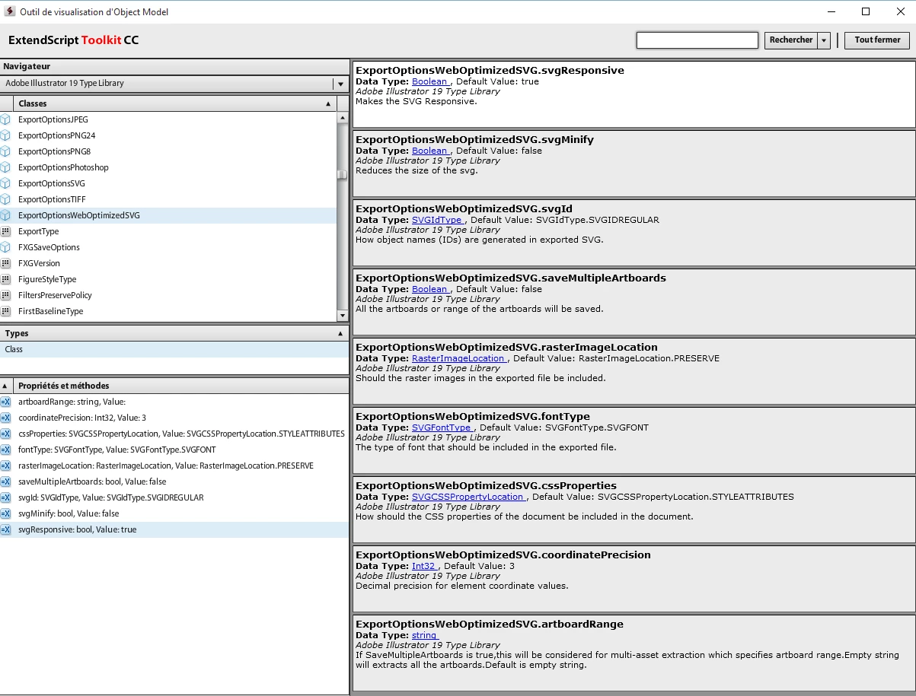Image resolution: width=916 pixels, height=696 pixels.
Task: Click the property icon beside saveMultipleArtboards
Action: pos(5,481)
